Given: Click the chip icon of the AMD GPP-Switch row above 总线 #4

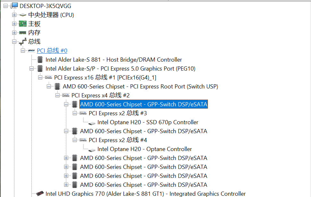Looking at the screenshot, I should (75, 131).
